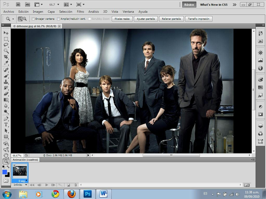Enable the Encajar ventana checkbox
Image resolution: width=266 pixels, height=199 pixels.
click(33, 19)
